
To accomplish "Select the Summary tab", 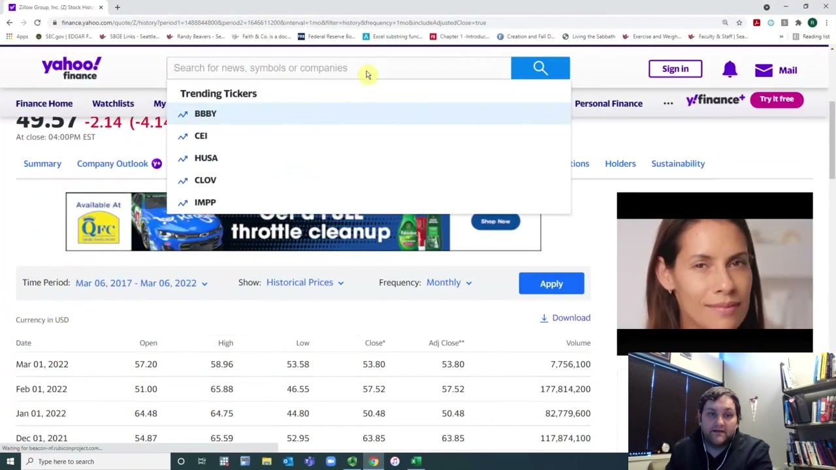I will (42, 164).
